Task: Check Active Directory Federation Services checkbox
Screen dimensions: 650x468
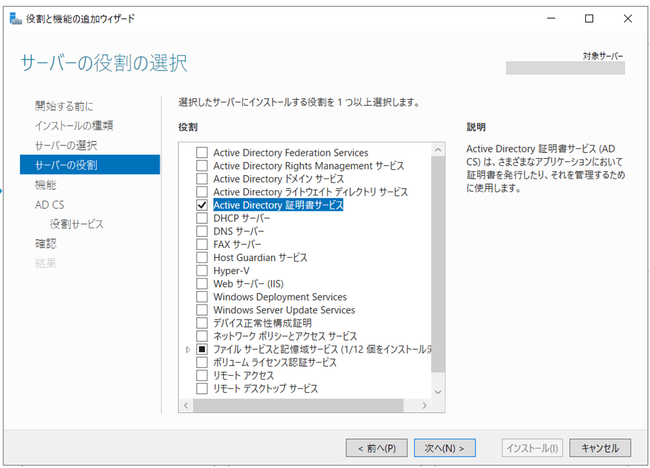Action: pyautogui.click(x=202, y=152)
